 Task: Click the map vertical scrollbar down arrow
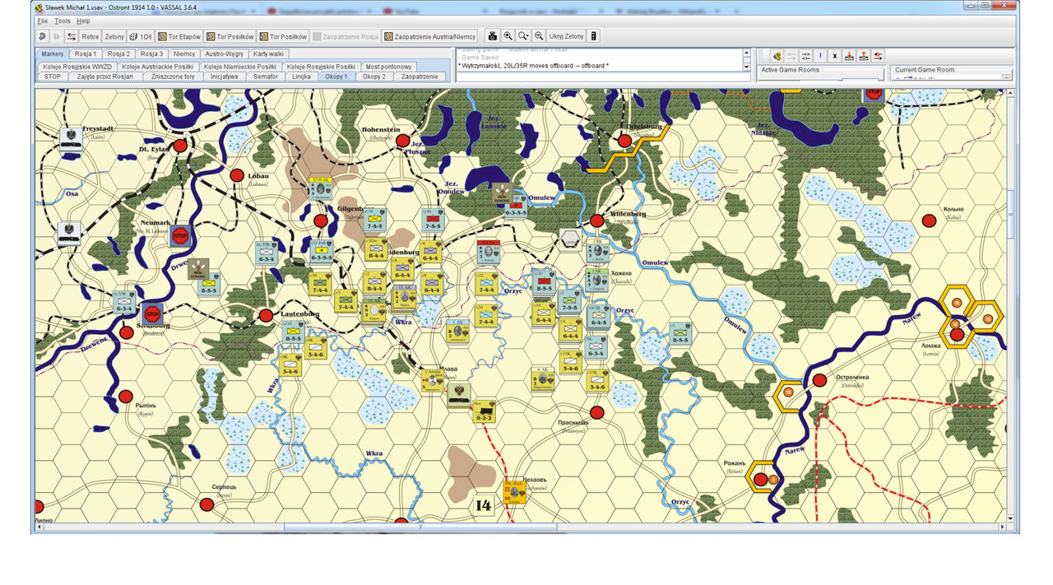(1013, 518)
